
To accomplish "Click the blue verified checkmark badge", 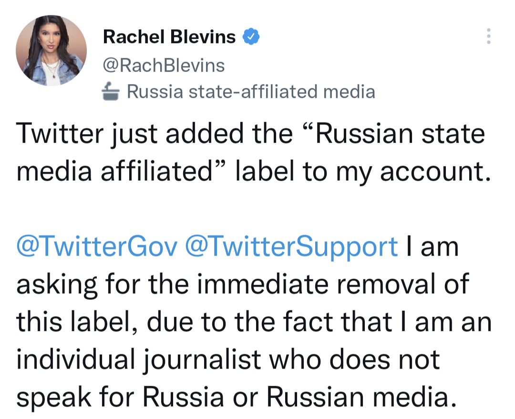I will [252, 36].
